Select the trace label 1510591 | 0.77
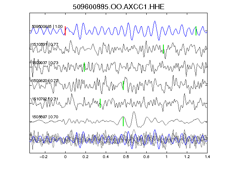The height and width of the screenshot is (172, 229). pos(45,44)
